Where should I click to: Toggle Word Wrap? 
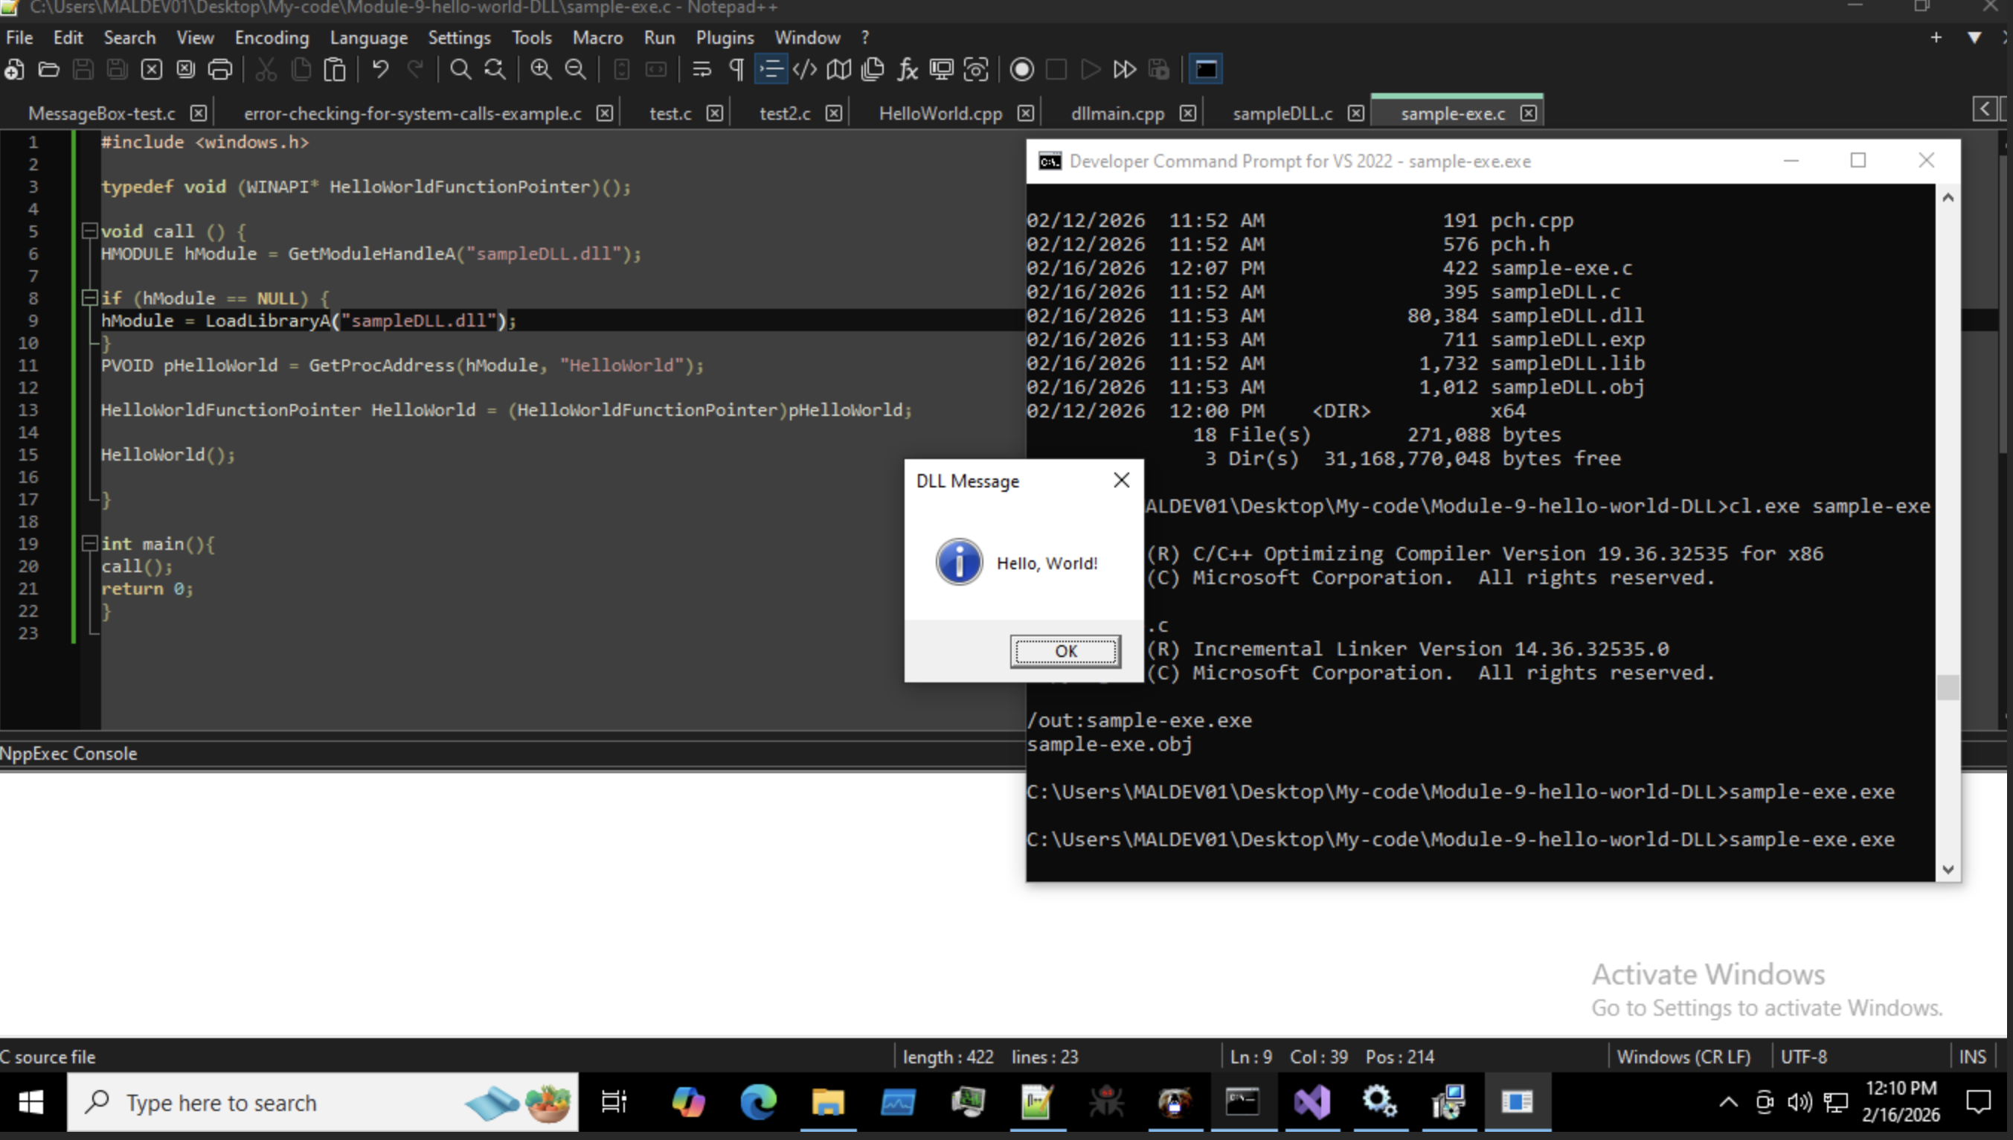(702, 69)
